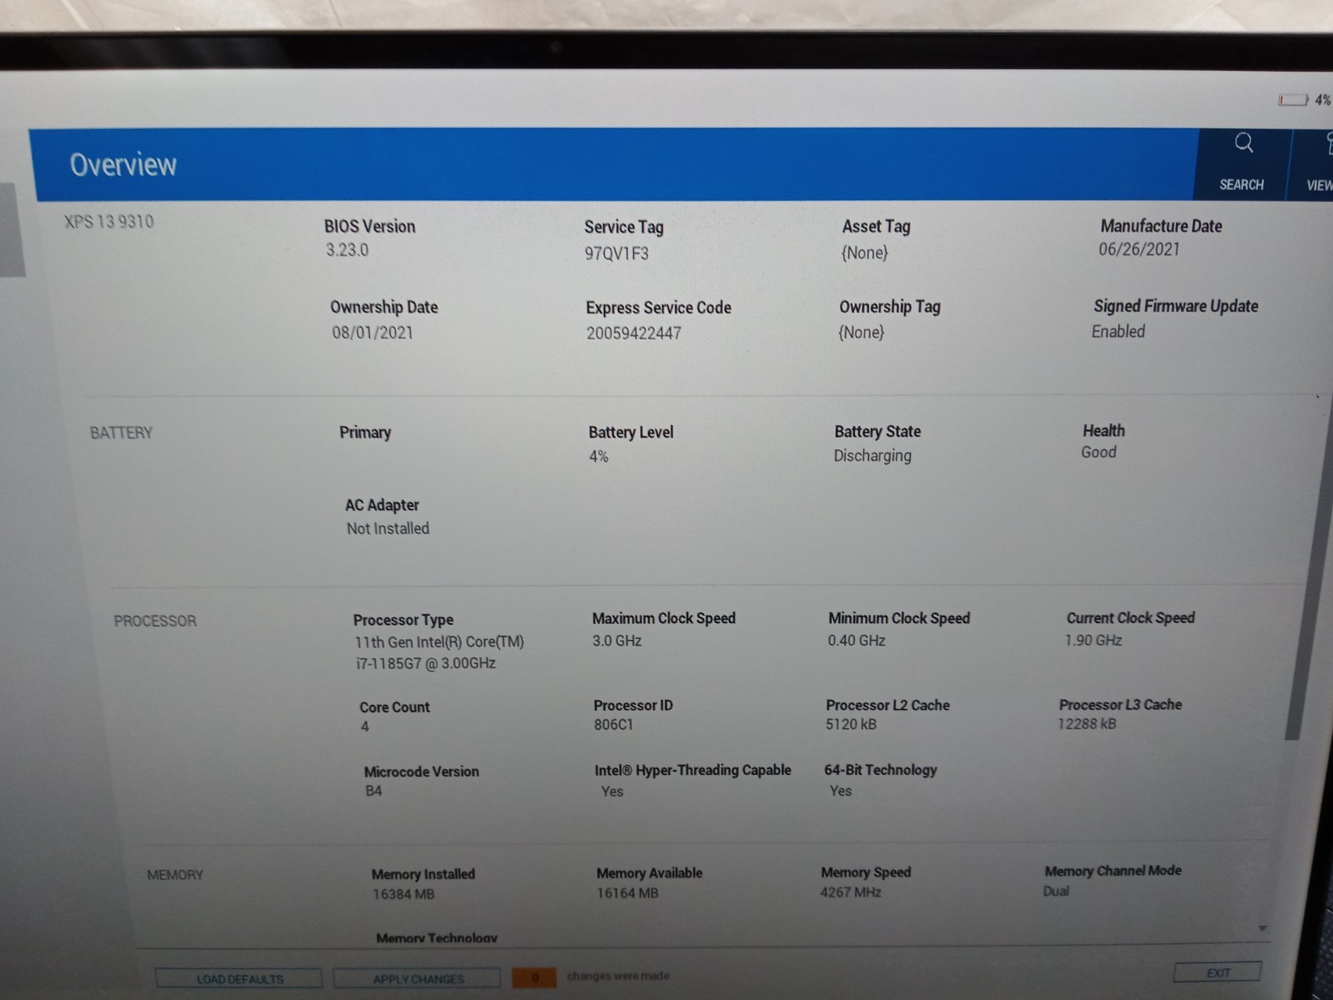Screen dimensions: 1333x1000
Task: Select Processor L2 Cache 5120 kB
Action: point(851,724)
